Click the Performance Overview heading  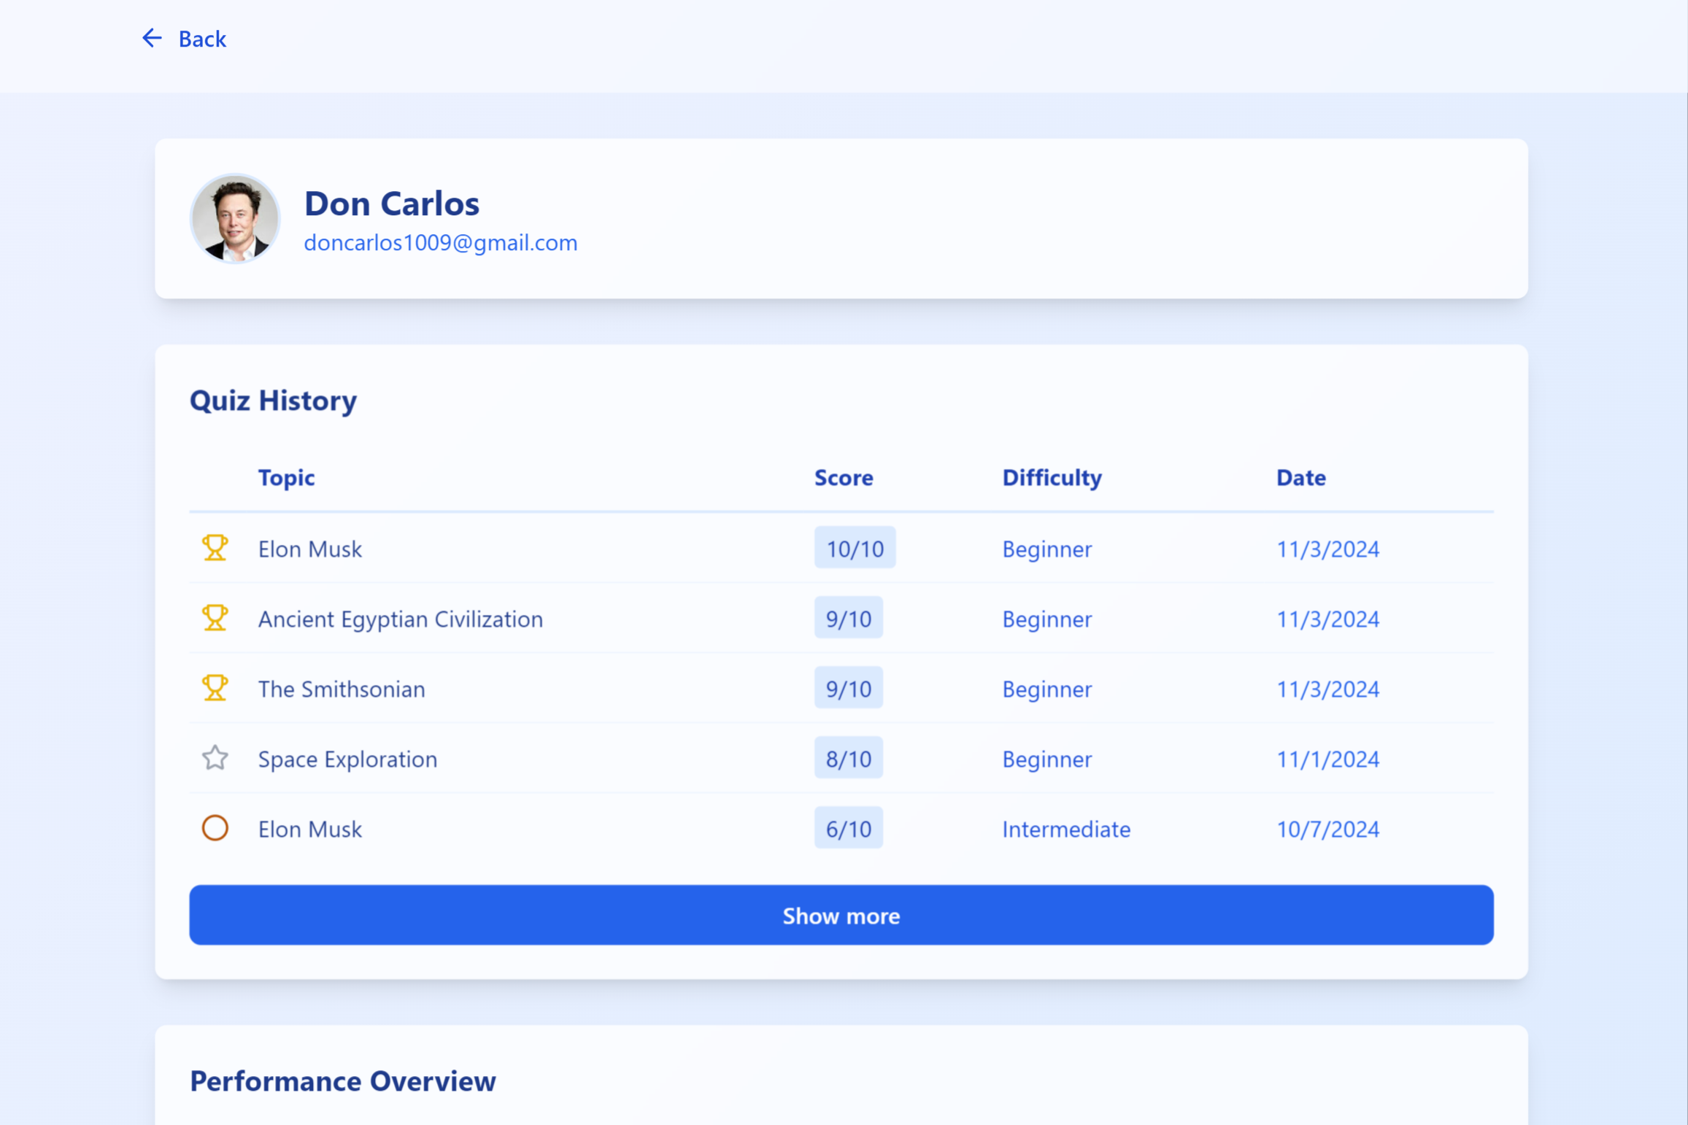[x=342, y=1080]
